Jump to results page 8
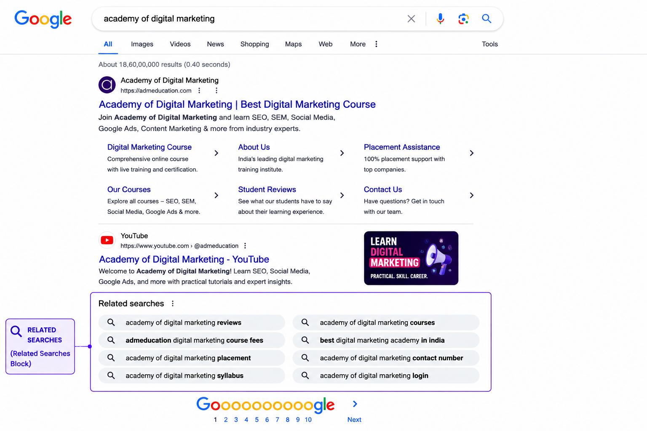This screenshot has width=647, height=431. click(x=288, y=420)
